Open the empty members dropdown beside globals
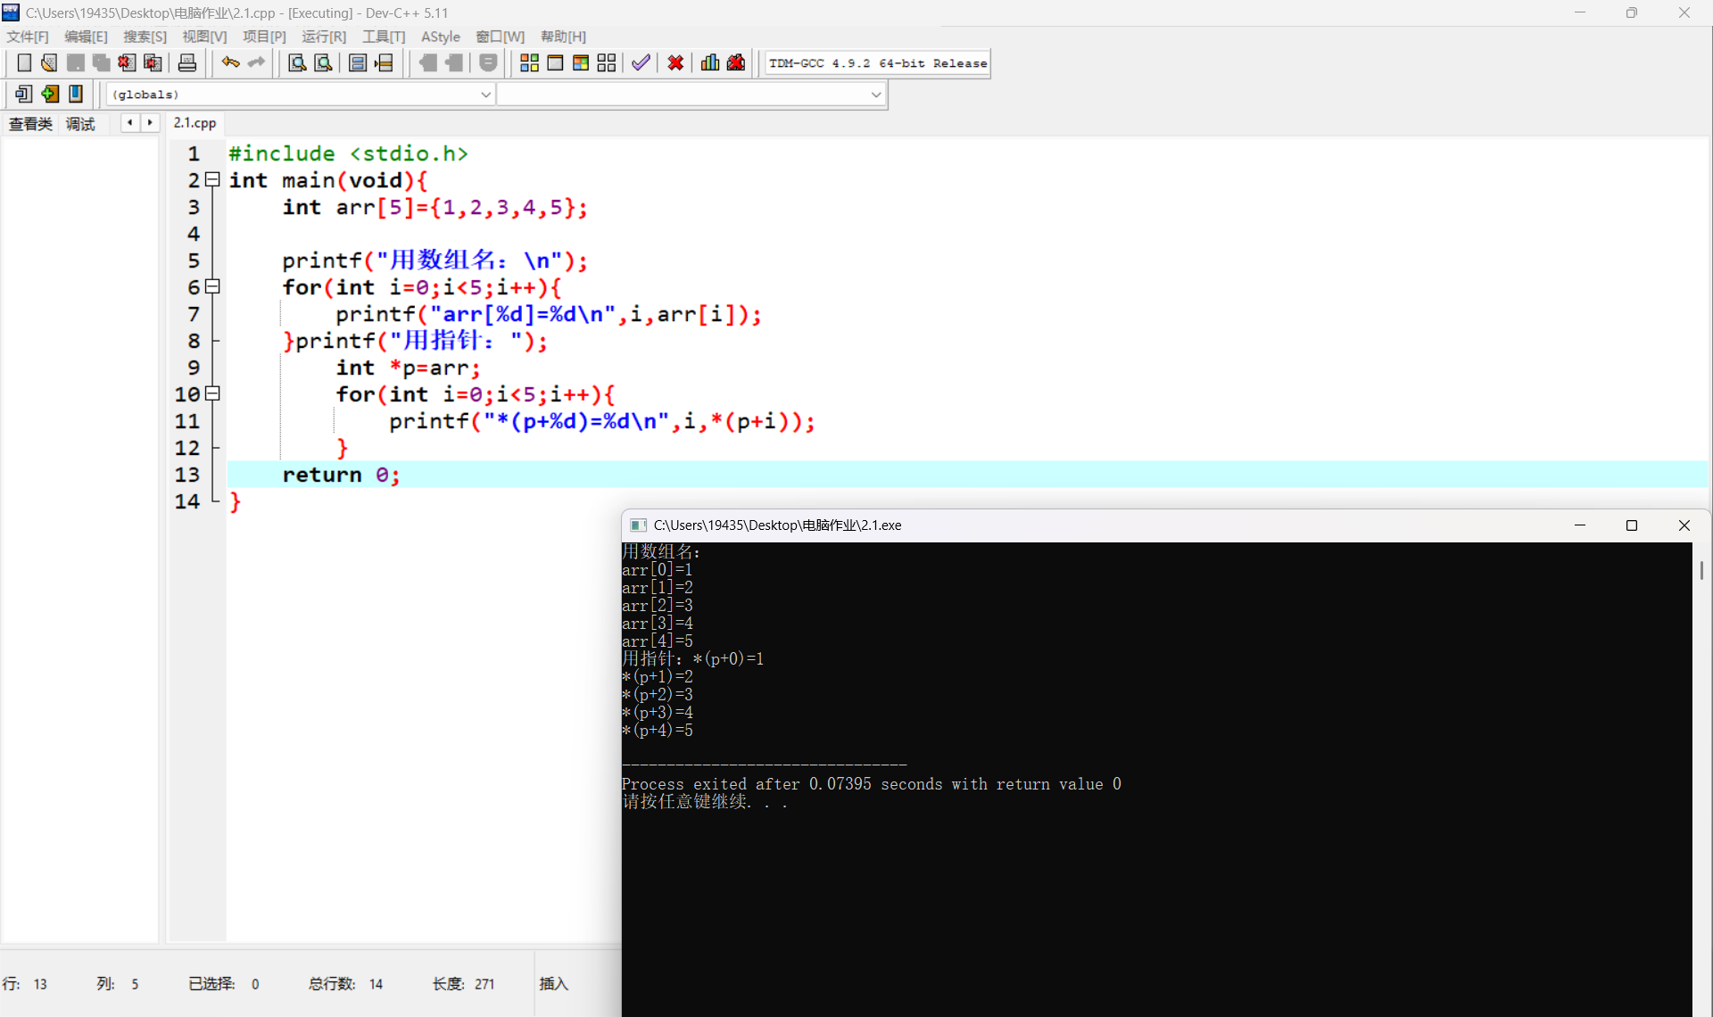Image resolution: width=1713 pixels, height=1017 pixels. (875, 95)
